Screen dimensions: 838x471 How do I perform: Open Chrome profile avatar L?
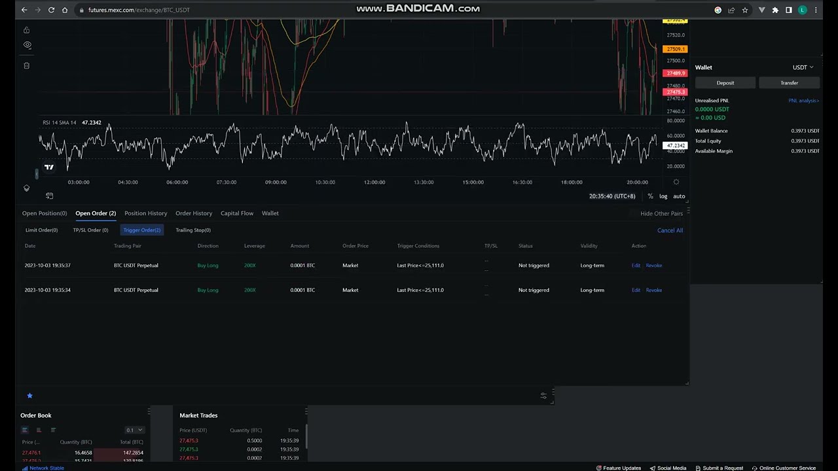pos(803,10)
